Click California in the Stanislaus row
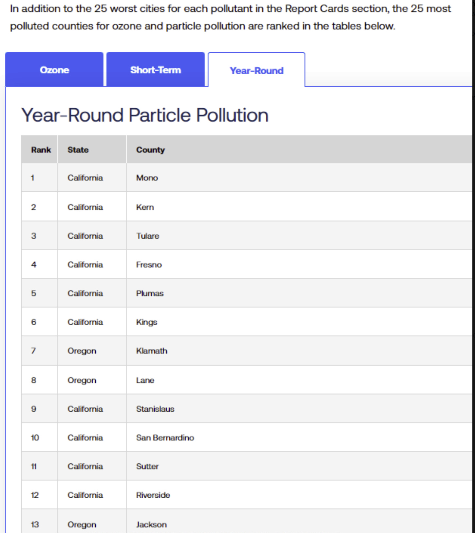 pyautogui.click(x=85, y=409)
